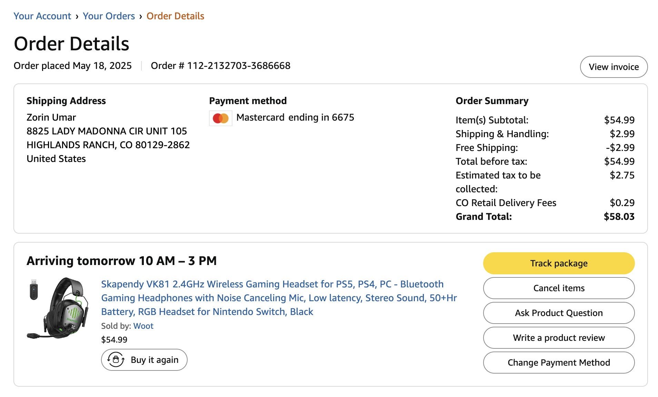Image resolution: width=658 pixels, height=397 pixels.
Task: Click the Buy it again button
Action: click(x=144, y=360)
